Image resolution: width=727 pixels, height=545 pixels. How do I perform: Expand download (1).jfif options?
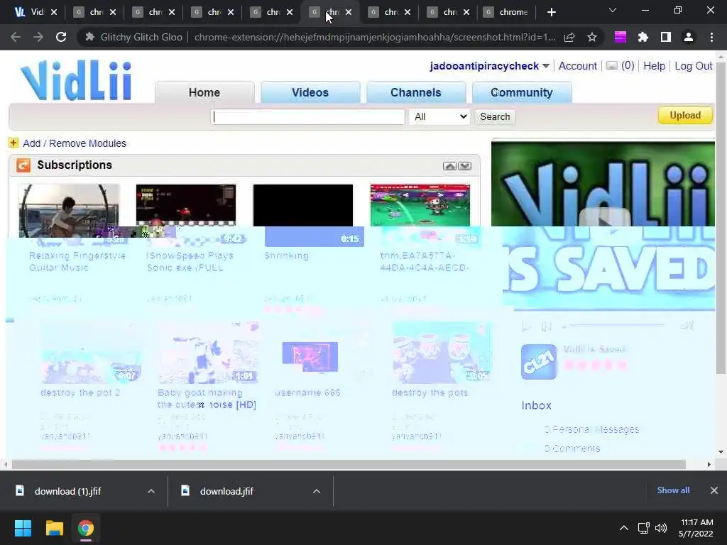151,491
